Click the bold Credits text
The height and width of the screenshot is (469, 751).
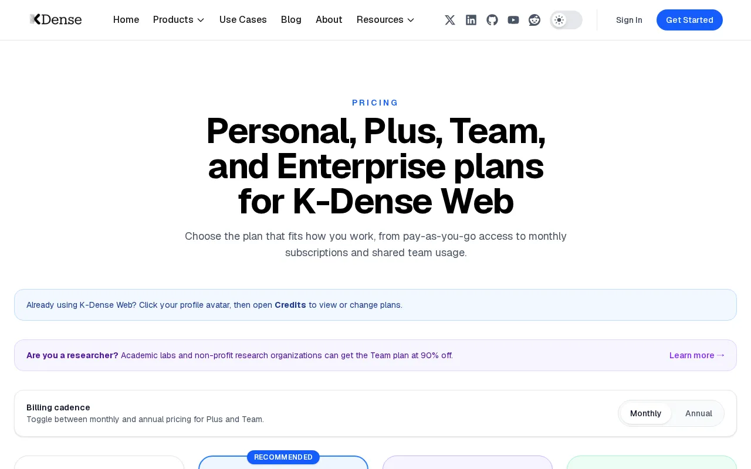tap(290, 305)
